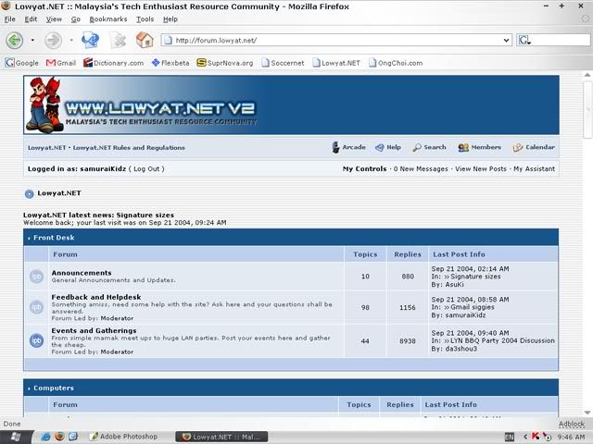This screenshot has height=444, width=593.
Task: Open My Controls
Action: point(364,168)
